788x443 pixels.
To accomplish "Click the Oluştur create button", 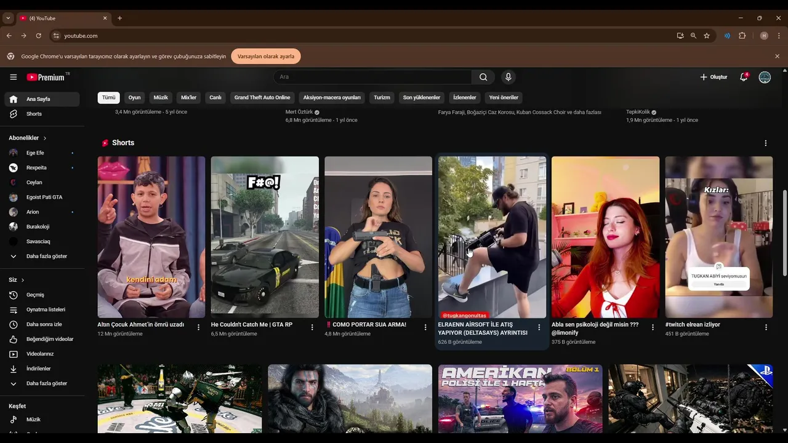I will pyautogui.click(x=714, y=77).
